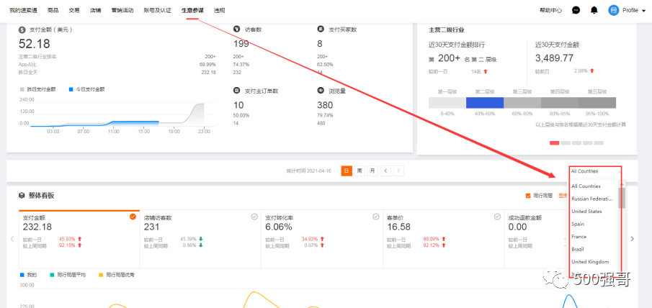The width and height of the screenshot is (652, 308).
Task: Open the 生意参谋 menu
Action: pos(192,10)
